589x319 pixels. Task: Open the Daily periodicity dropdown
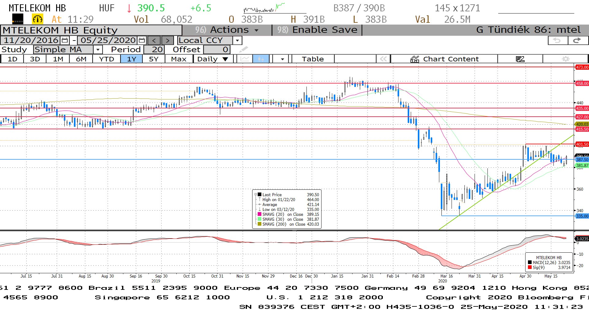[x=213, y=59]
